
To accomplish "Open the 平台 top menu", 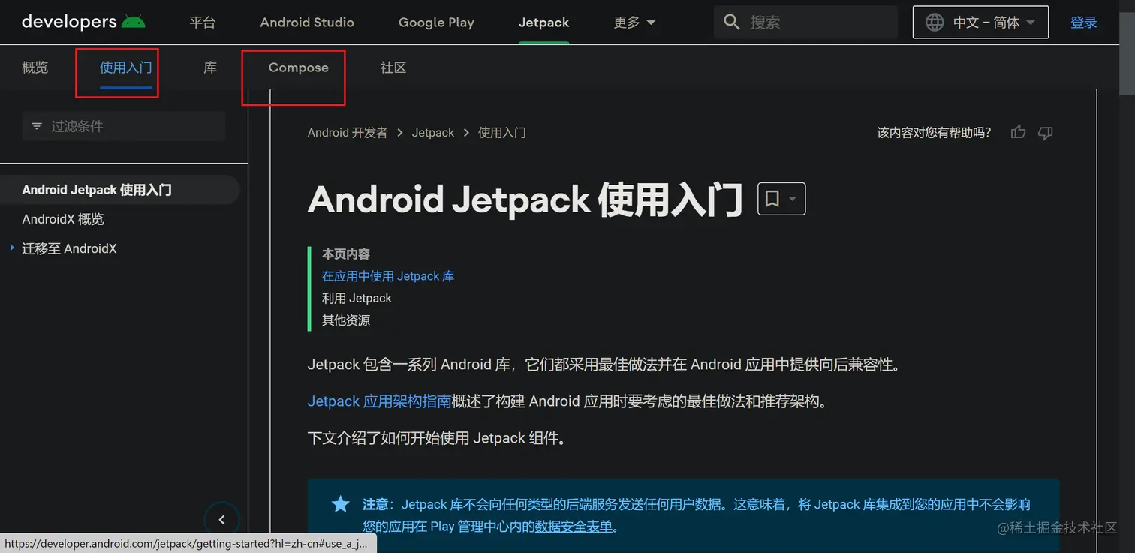I will tap(203, 23).
